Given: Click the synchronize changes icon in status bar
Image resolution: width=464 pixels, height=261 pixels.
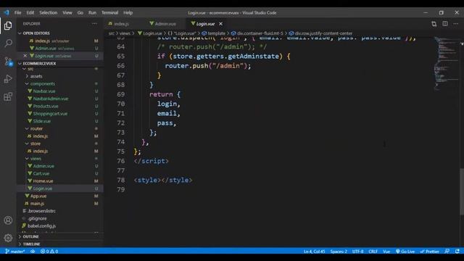Looking at the screenshot, I should pyautogui.click(x=33, y=252).
